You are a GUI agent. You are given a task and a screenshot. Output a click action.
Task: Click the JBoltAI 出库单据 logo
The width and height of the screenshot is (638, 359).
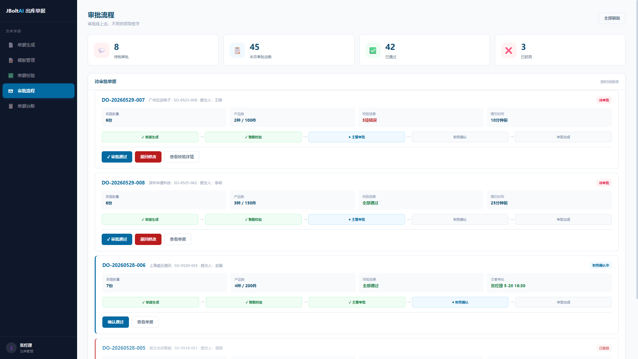click(26, 11)
